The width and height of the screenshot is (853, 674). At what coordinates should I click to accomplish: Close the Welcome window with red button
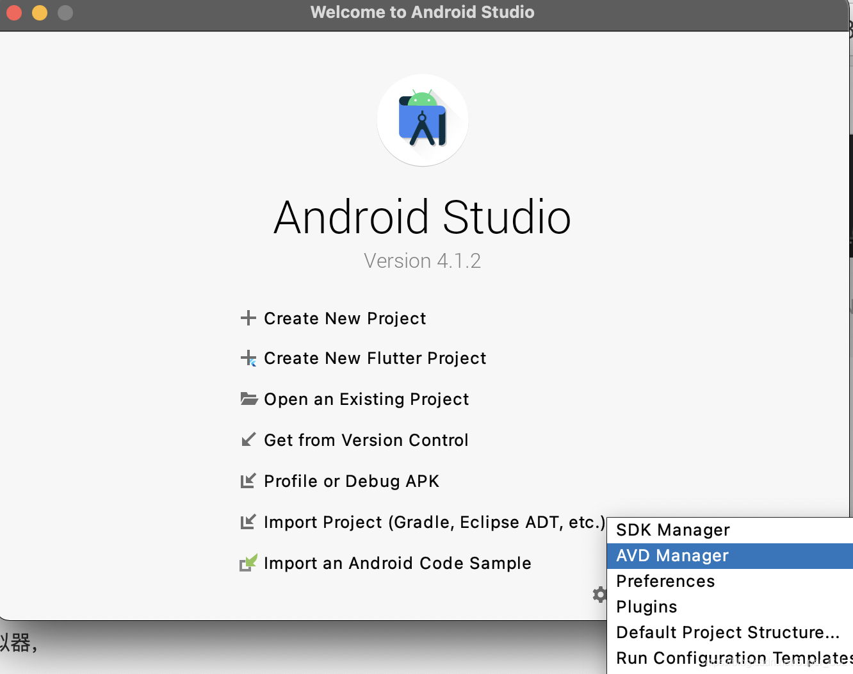[x=14, y=13]
